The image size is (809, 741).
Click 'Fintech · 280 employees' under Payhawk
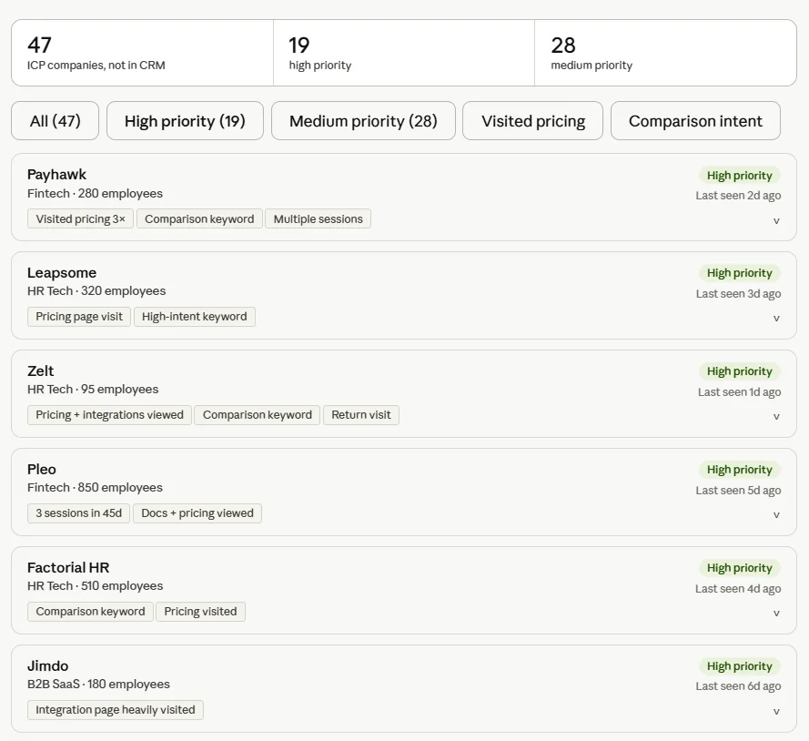95,194
